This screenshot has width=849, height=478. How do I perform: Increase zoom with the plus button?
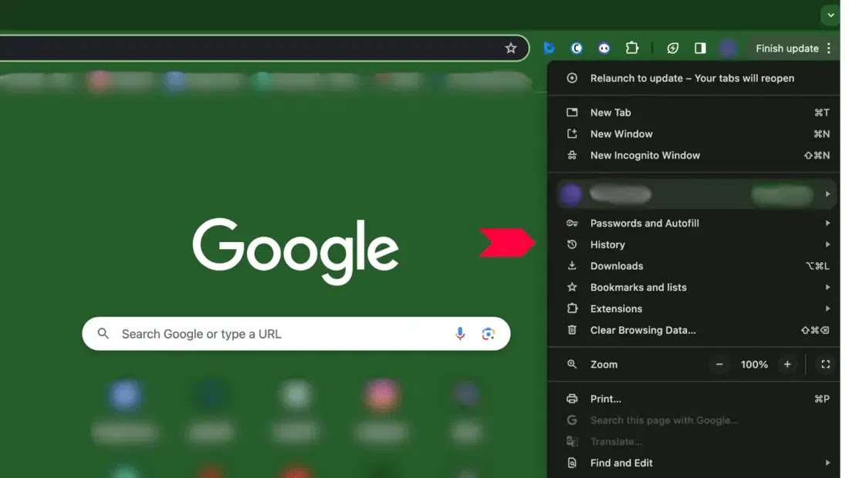pyautogui.click(x=787, y=365)
